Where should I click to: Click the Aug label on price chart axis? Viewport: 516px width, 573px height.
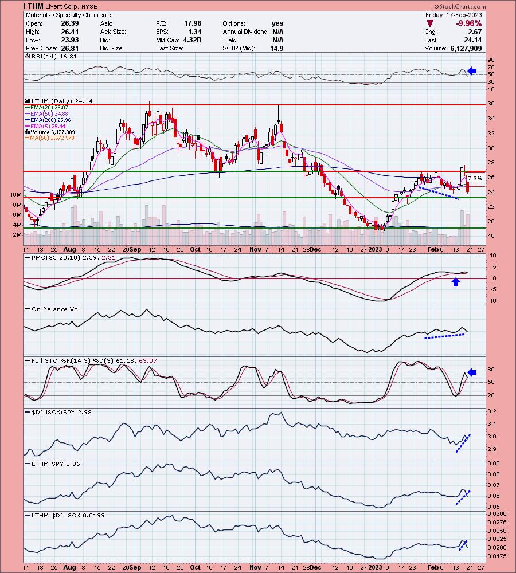click(69, 250)
